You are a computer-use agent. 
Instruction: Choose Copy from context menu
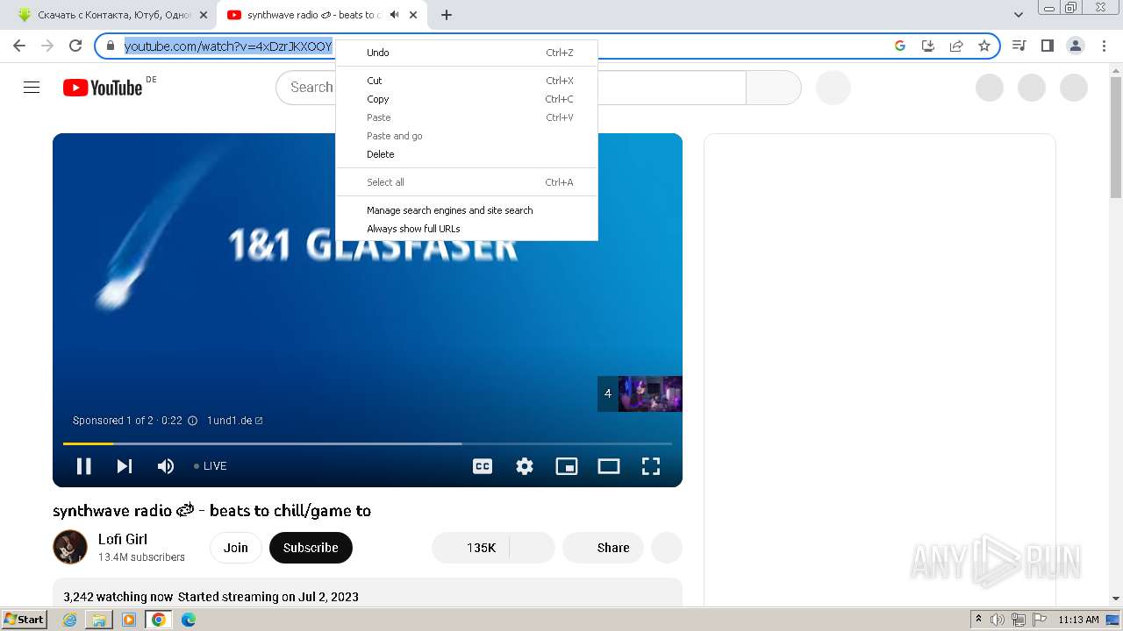pos(467,99)
